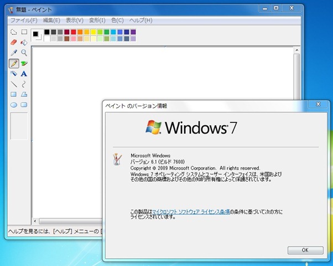Viewport: 333px width, 266px height.
Task: Choose the Fill with color bucket
Action: tap(24, 42)
